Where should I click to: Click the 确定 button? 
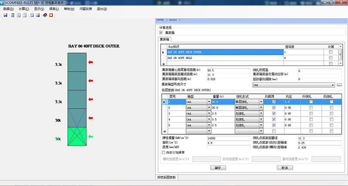218,168
